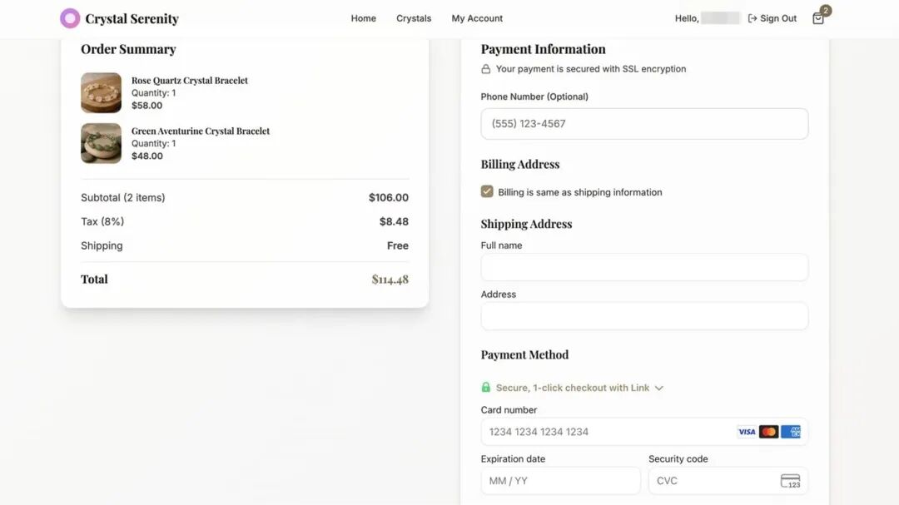Screen dimensions: 899x505
Task: Click the Visa card logo
Action: (747, 432)
